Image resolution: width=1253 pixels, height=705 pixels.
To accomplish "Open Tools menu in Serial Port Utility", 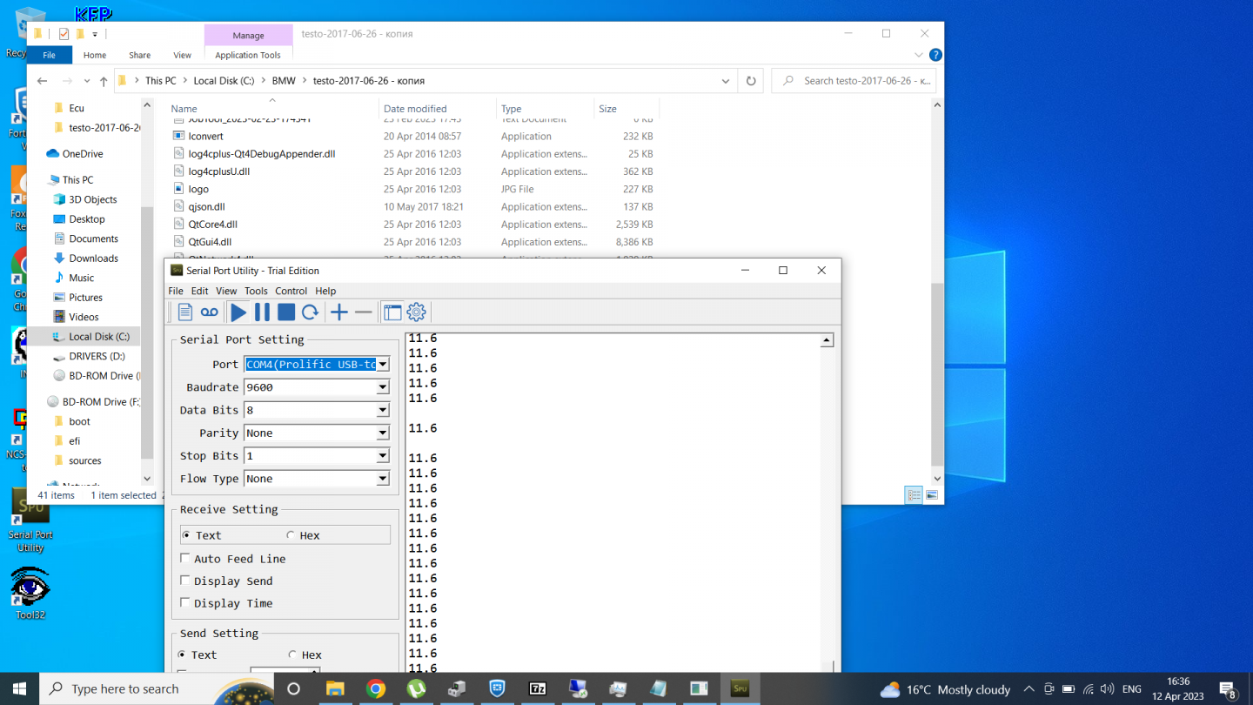I will [256, 291].
